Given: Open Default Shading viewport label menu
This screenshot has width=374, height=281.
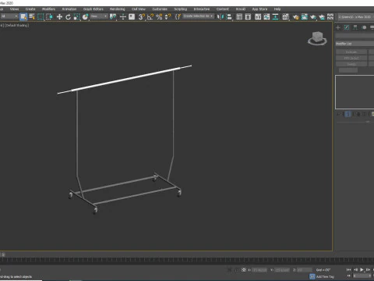Looking at the screenshot, I should 17,25.
